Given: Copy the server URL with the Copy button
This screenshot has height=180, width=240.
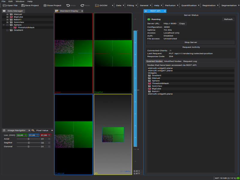Looking at the screenshot, I should pos(182,24).
